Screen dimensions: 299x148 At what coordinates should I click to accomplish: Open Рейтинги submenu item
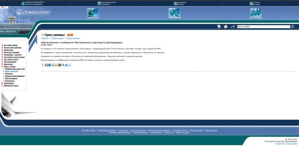point(9,73)
